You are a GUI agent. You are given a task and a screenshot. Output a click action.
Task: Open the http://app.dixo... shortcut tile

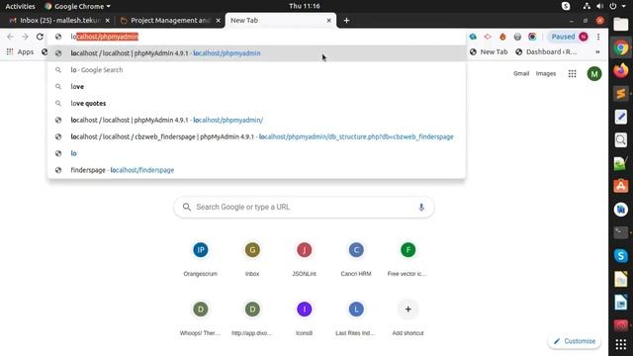coord(252,317)
